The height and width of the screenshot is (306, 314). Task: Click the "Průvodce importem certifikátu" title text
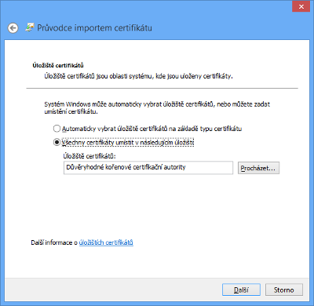[94, 27]
